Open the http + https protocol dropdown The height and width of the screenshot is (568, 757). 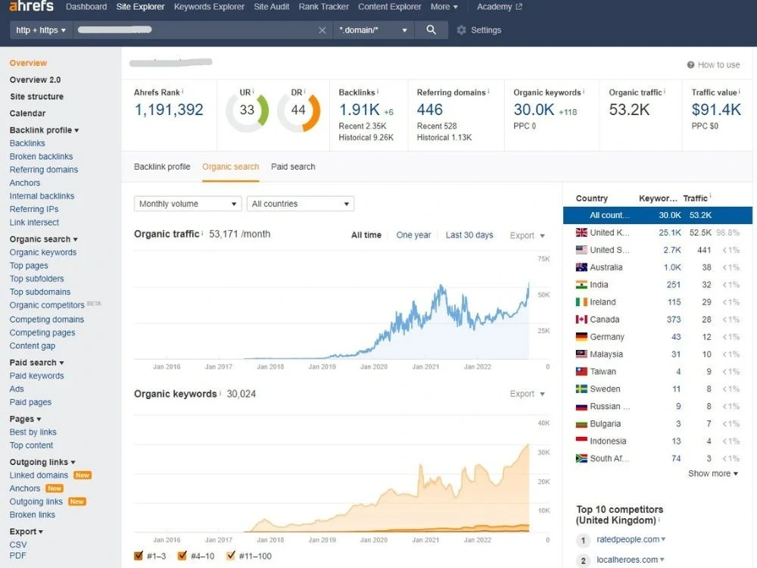41,30
